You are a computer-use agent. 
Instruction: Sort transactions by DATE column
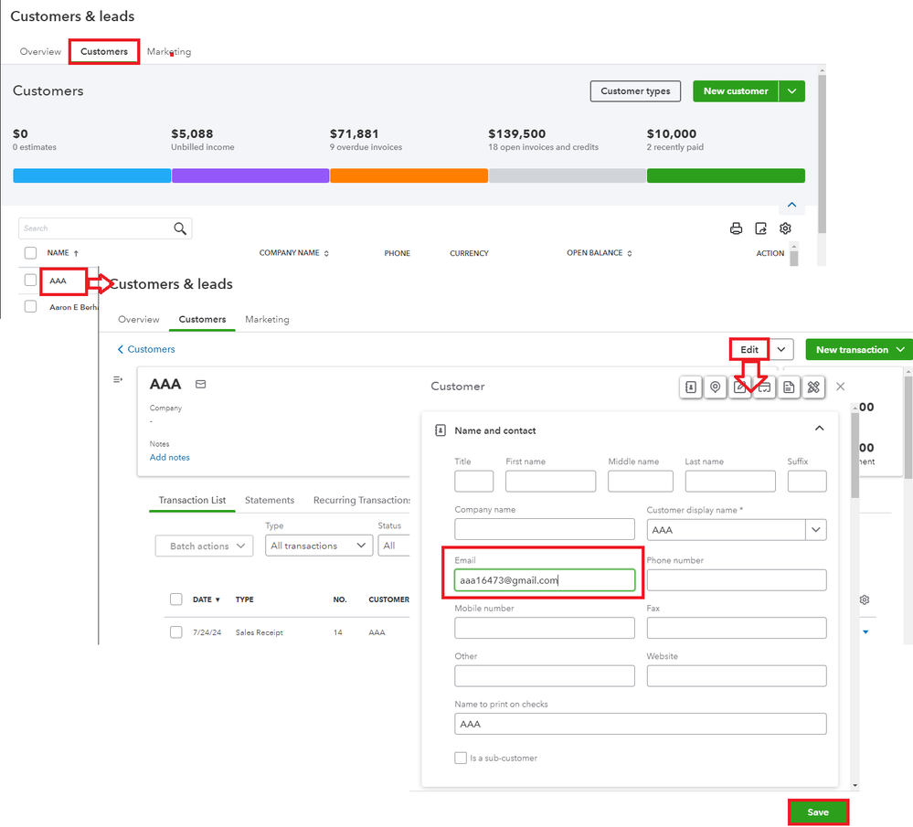point(207,599)
